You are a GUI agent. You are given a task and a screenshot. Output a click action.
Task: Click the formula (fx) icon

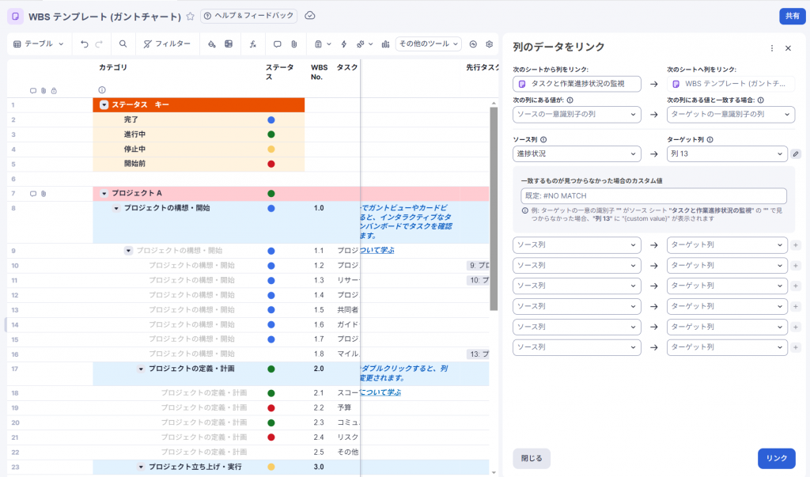pyautogui.click(x=252, y=44)
